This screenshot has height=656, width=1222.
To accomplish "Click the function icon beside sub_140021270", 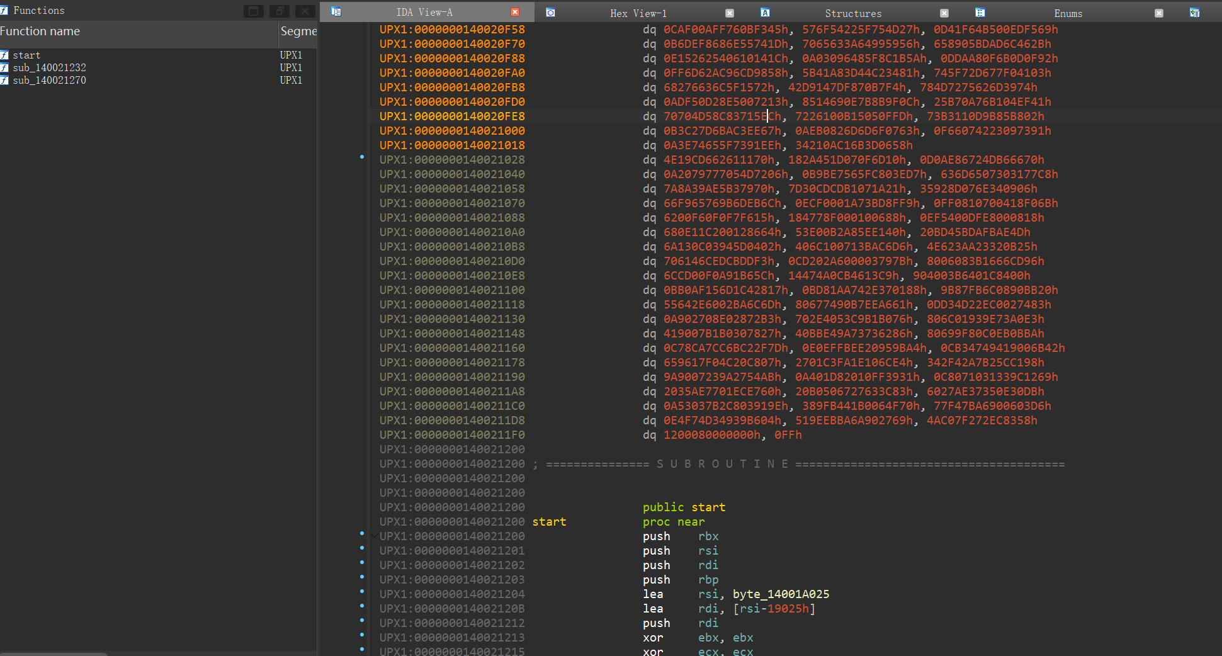I will (x=4, y=81).
